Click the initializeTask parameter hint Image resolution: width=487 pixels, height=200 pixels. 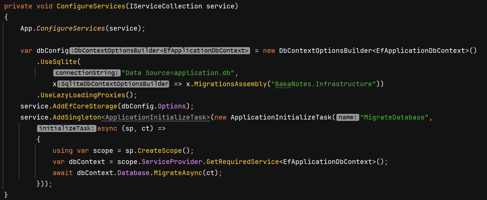click(x=67, y=128)
